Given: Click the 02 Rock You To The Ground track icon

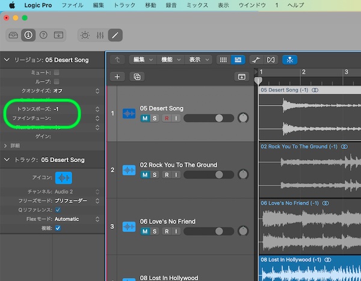Looking at the screenshot, I should point(129,171).
